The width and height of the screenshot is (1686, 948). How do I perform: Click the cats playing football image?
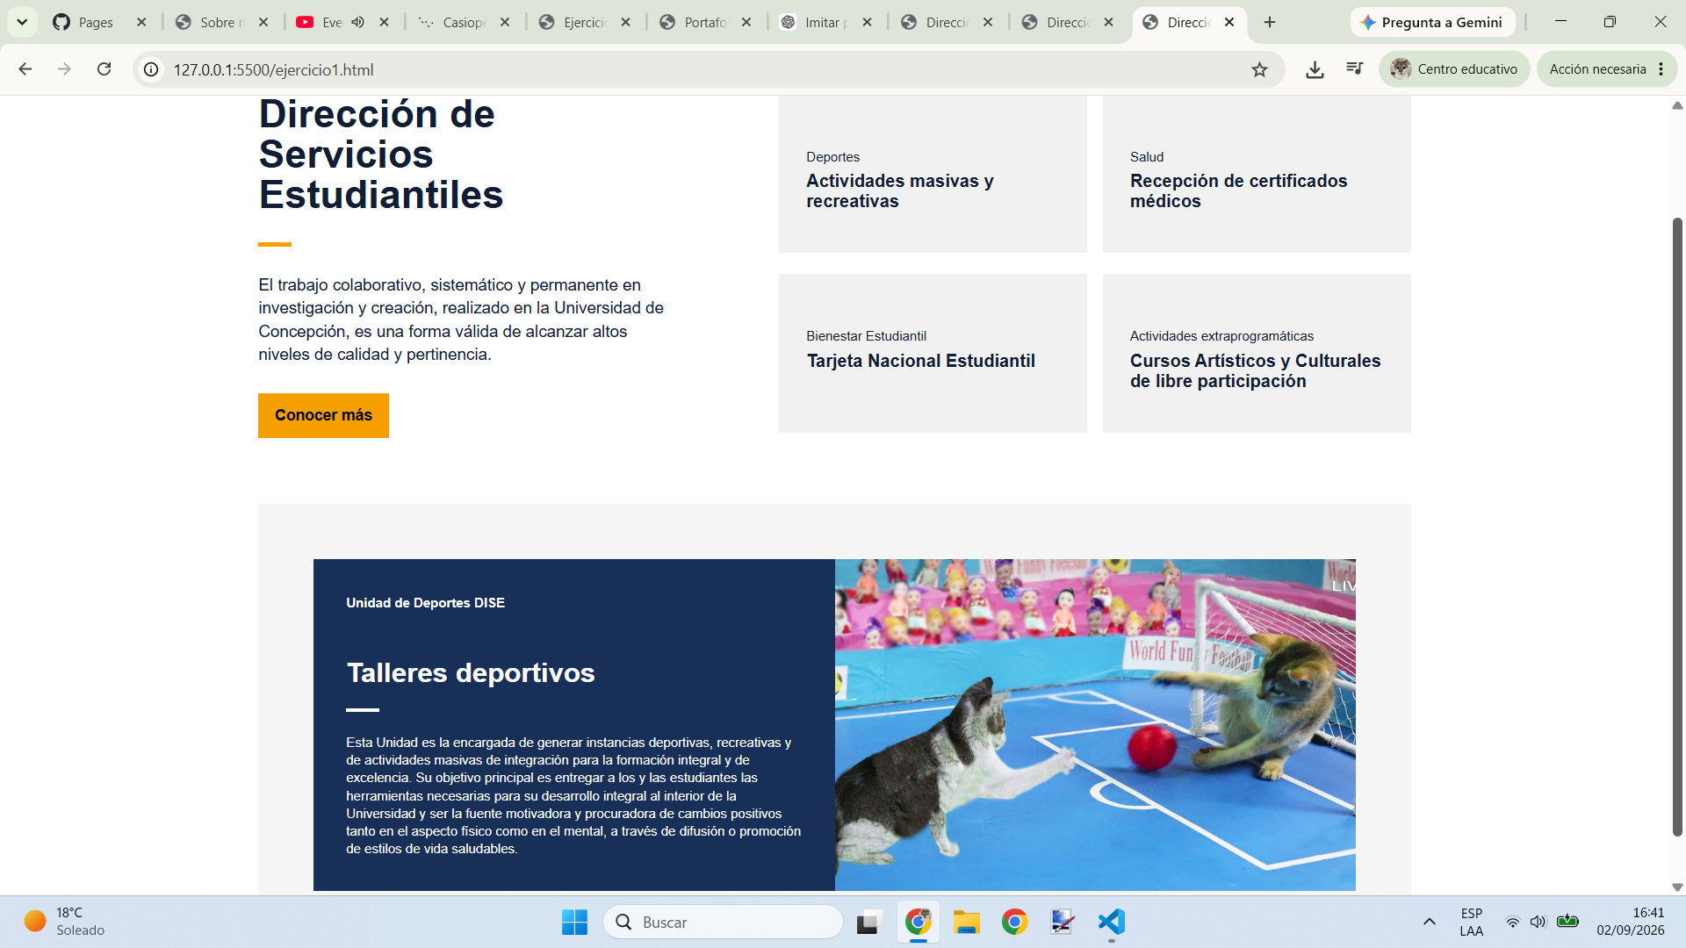(1095, 725)
